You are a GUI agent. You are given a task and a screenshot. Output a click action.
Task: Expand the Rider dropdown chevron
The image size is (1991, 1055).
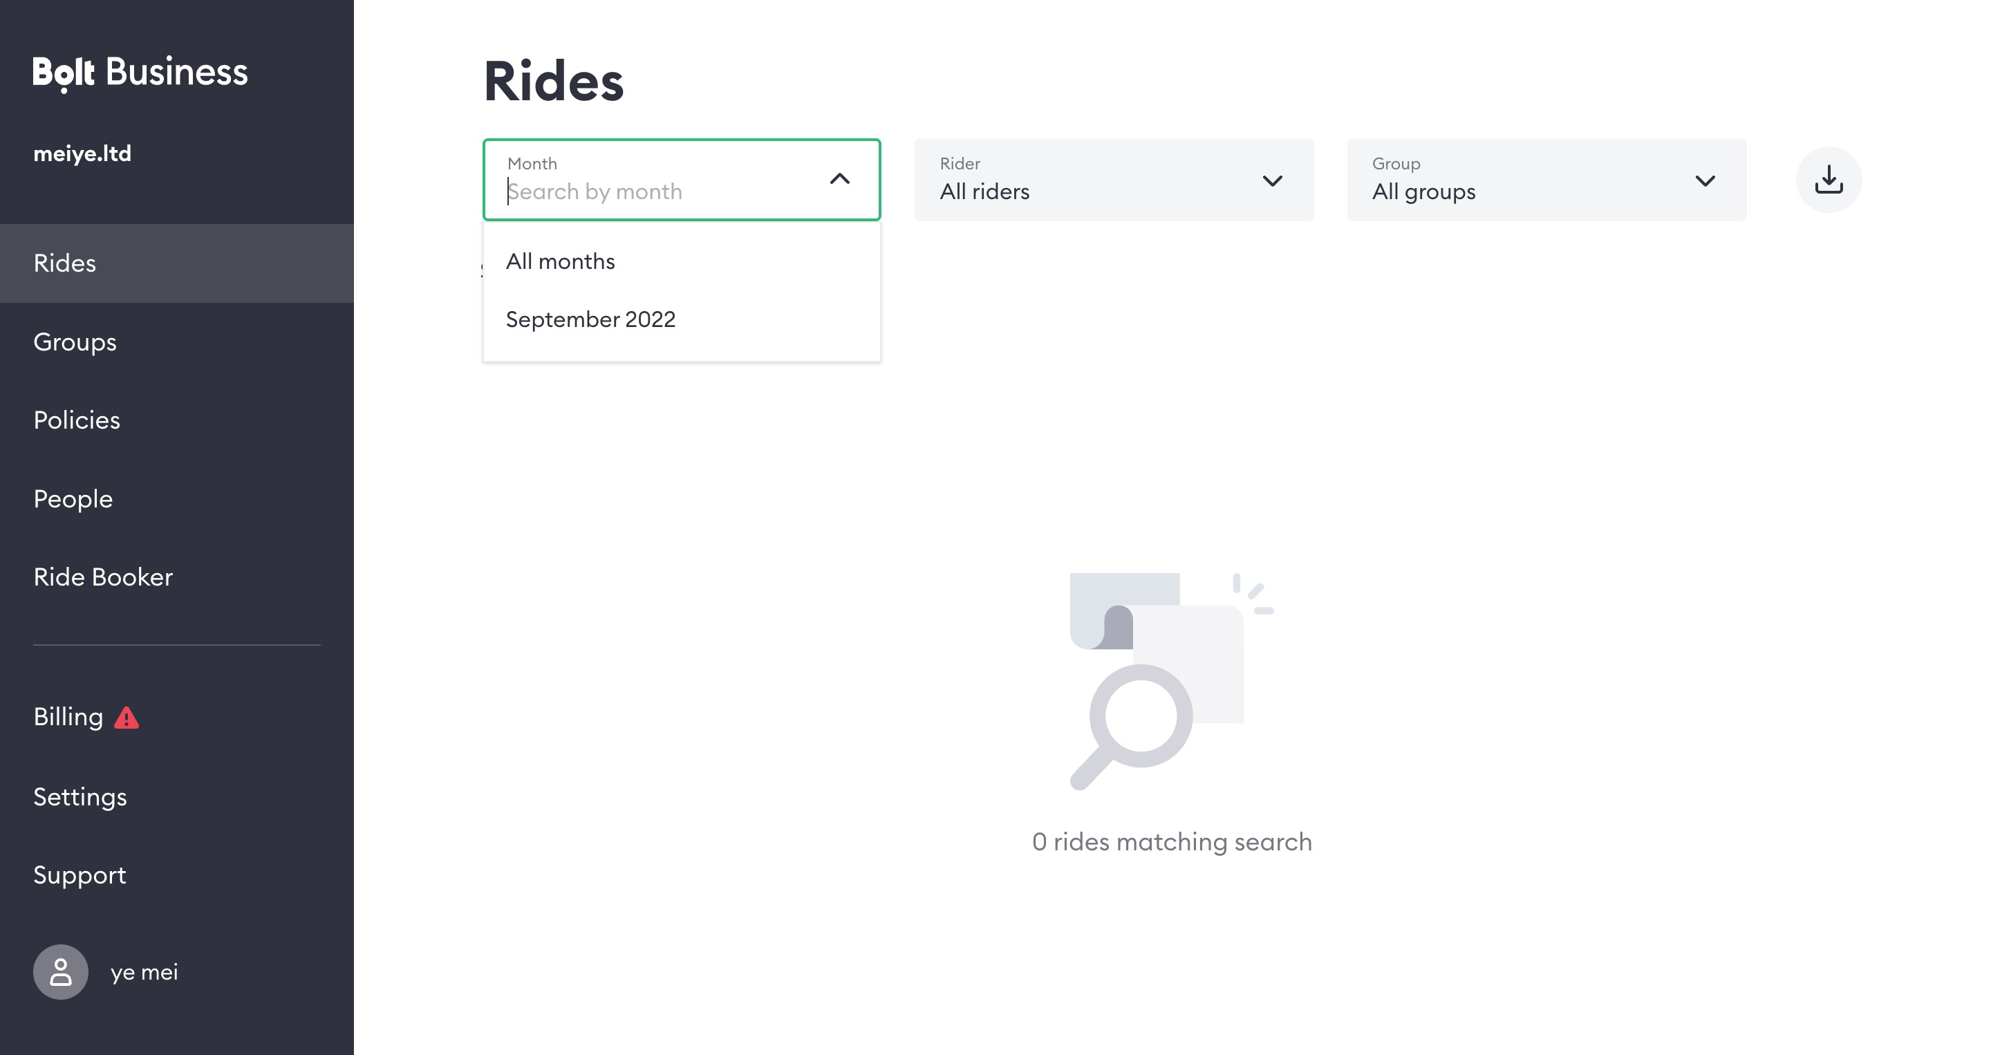click(1272, 181)
